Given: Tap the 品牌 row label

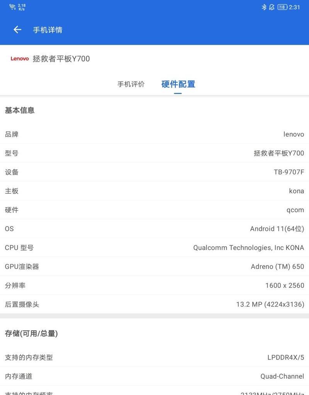Looking at the screenshot, I should (12, 134).
